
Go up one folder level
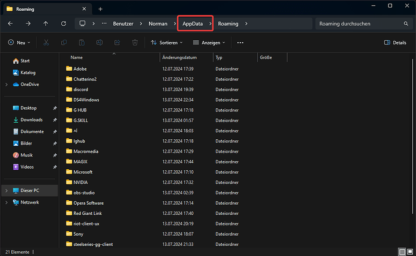click(x=46, y=24)
